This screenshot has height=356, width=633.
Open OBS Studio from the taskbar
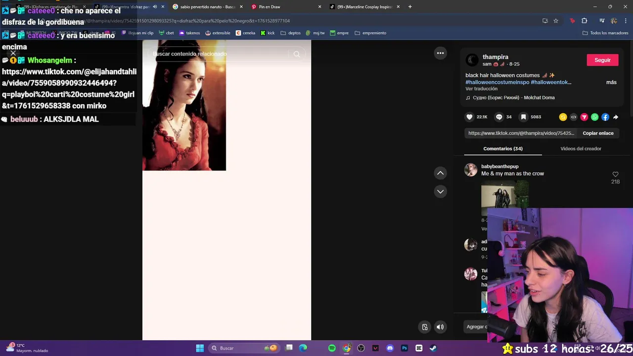coord(361,348)
